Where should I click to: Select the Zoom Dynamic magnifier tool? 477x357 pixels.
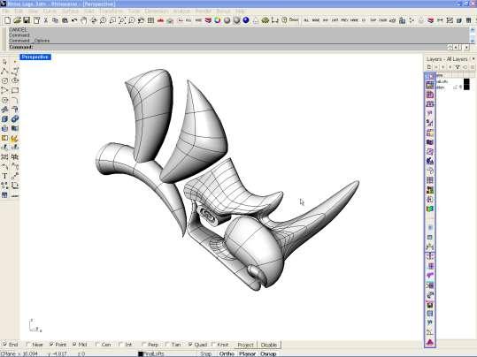[x=103, y=20]
